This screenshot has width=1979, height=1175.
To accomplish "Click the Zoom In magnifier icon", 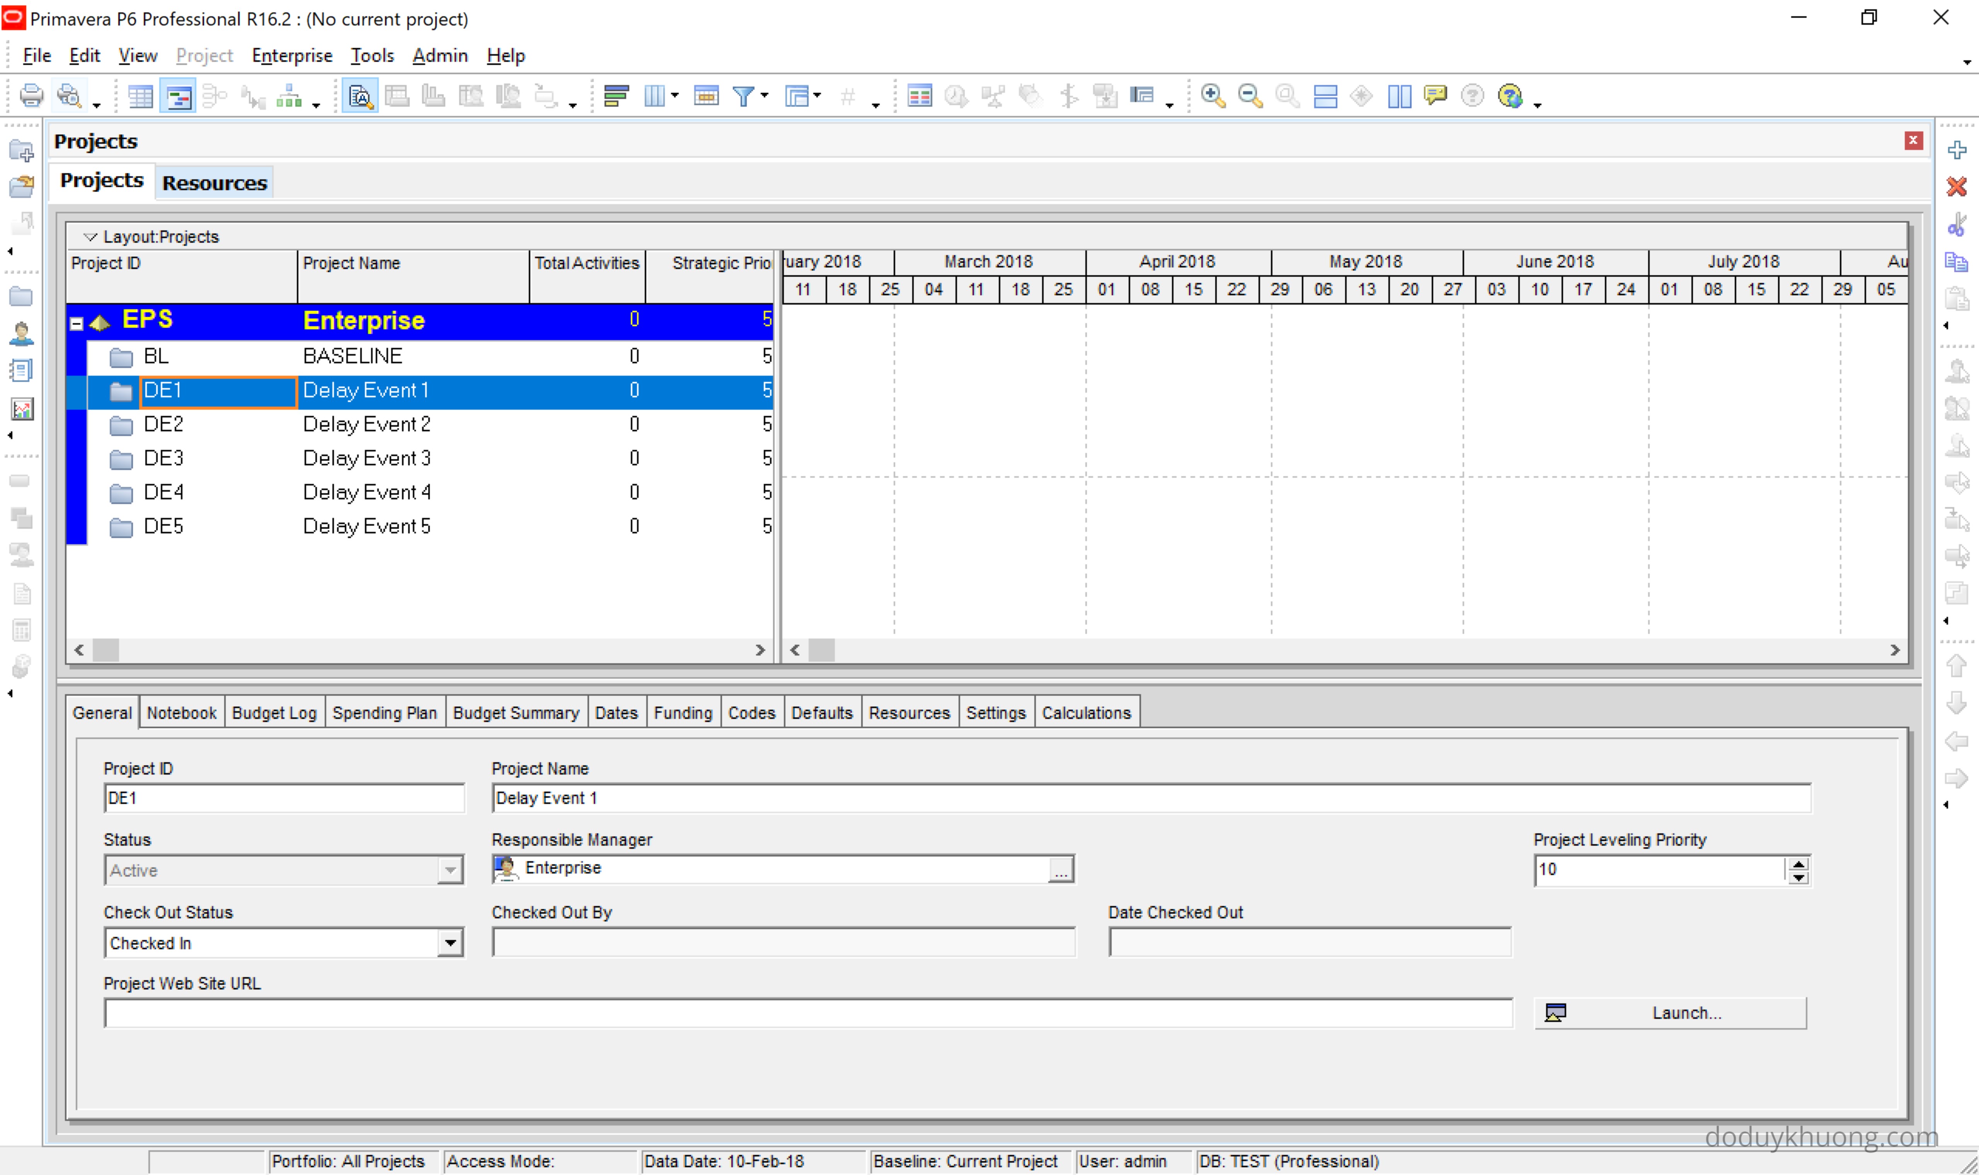I will point(1213,96).
